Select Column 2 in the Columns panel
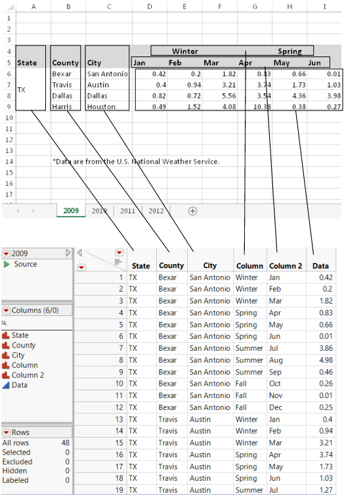 [28, 375]
